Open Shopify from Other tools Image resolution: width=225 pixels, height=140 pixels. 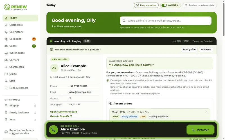[x=20, y=106]
